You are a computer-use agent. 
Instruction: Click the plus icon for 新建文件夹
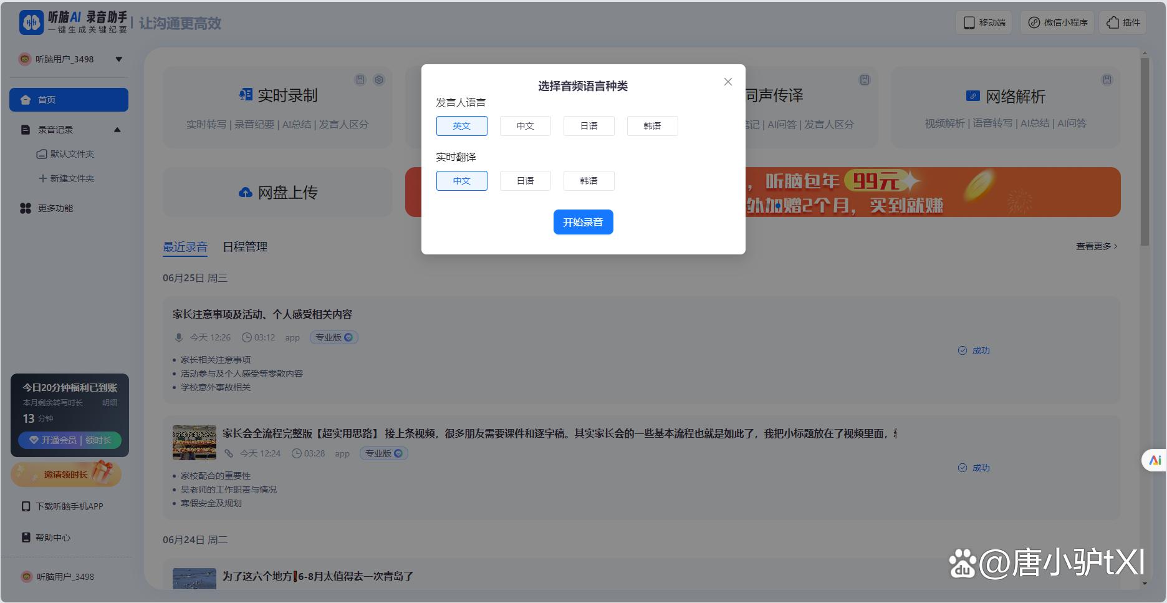43,178
